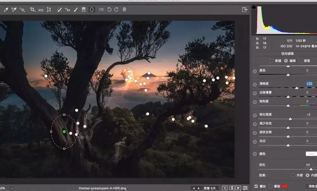This screenshot has height=191, width=317.
Task: Toggle current panel settings sliders icon
Action: pos(245,188)
